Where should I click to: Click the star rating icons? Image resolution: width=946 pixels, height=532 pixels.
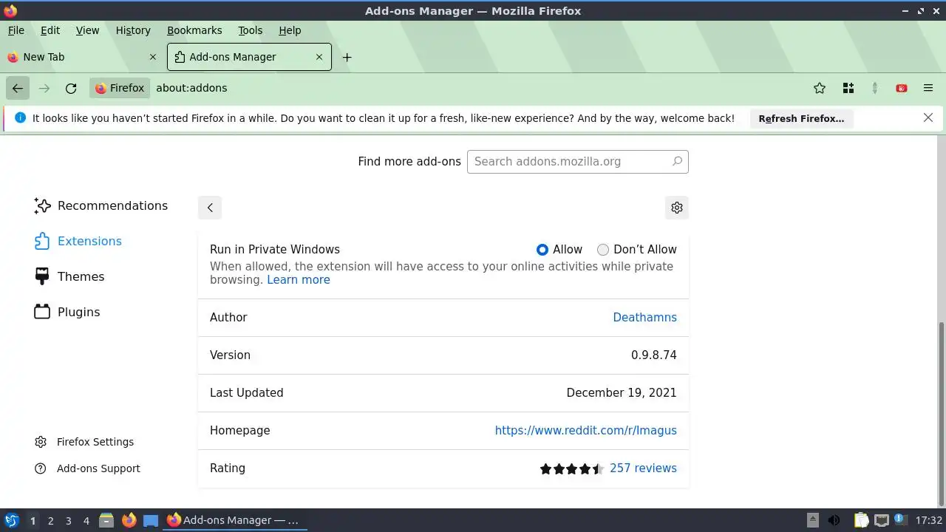point(572,468)
